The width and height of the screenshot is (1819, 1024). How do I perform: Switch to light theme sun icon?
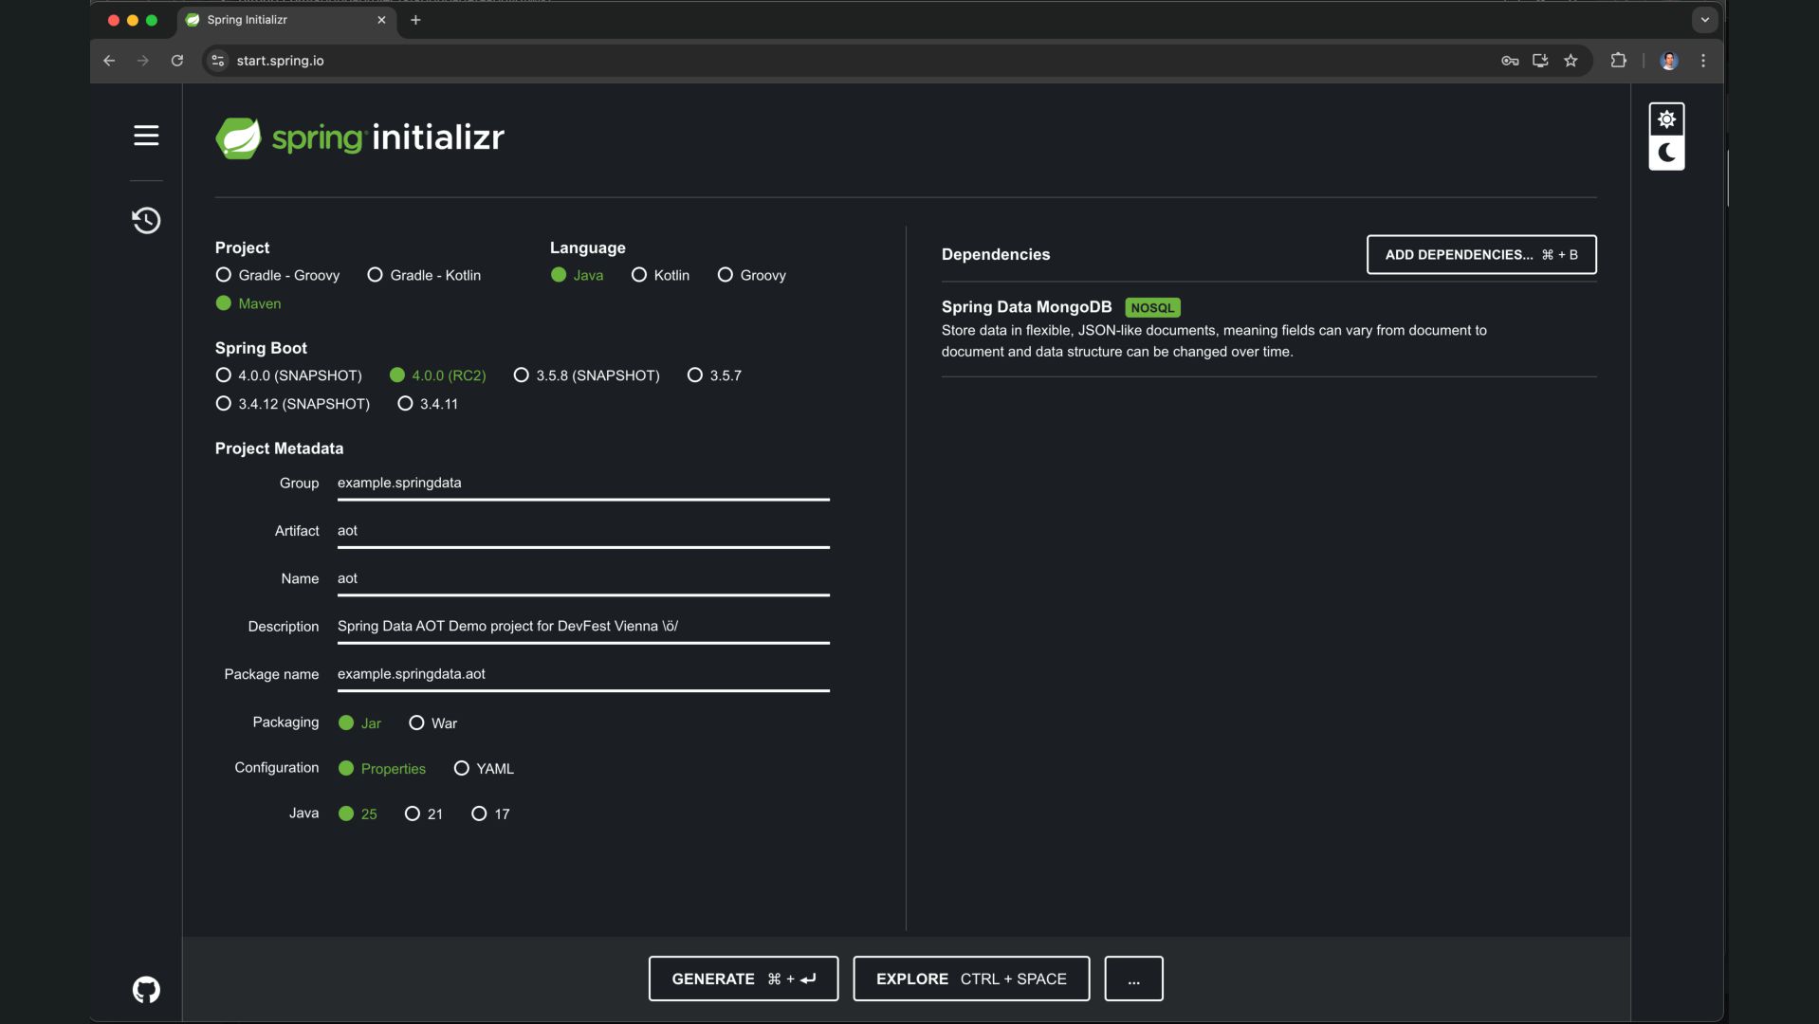(x=1666, y=119)
